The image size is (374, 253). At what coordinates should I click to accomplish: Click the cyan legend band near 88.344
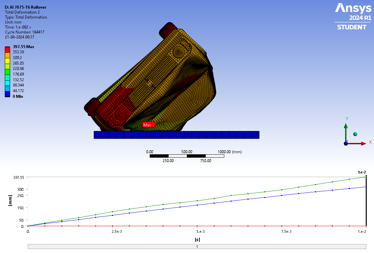[x=7, y=83]
